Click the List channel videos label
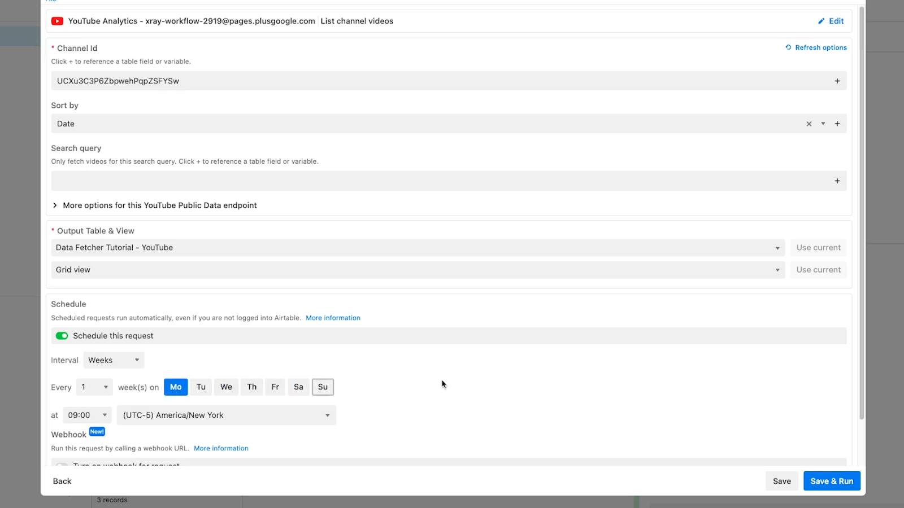 pyautogui.click(x=357, y=21)
